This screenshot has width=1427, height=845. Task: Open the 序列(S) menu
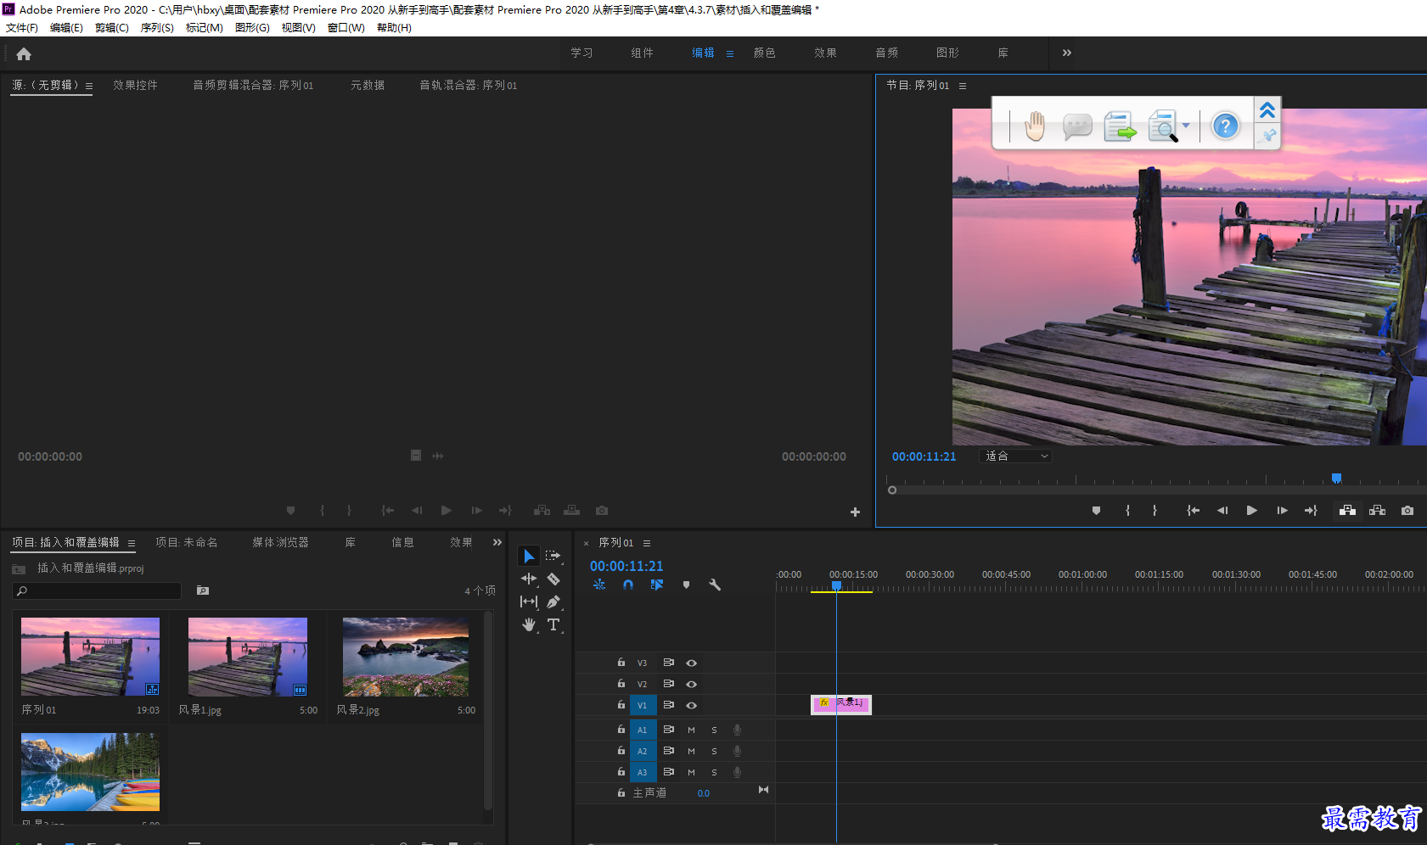pyautogui.click(x=157, y=28)
